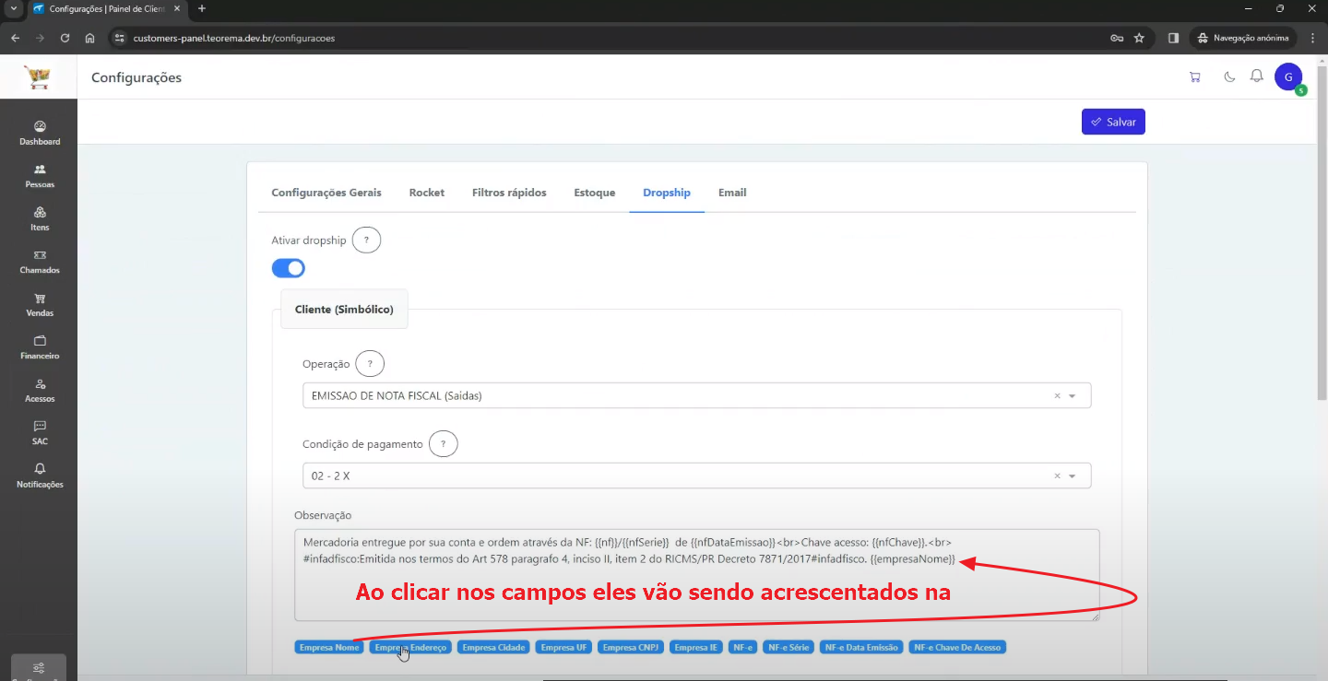The height and width of the screenshot is (681, 1328).
Task: Open the settings sliders icon at sidebar bottom
Action: point(39,668)
